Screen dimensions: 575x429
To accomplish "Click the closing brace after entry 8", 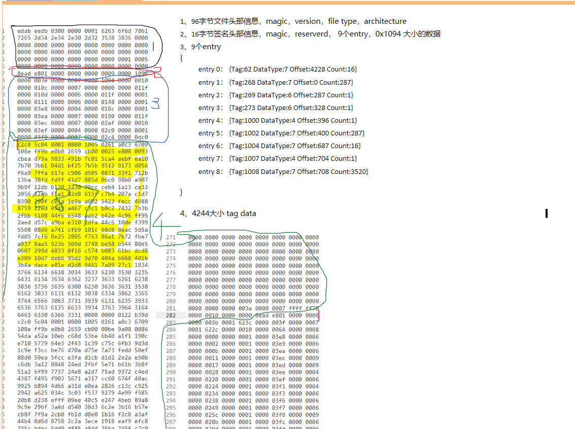I will coord(181,193).
